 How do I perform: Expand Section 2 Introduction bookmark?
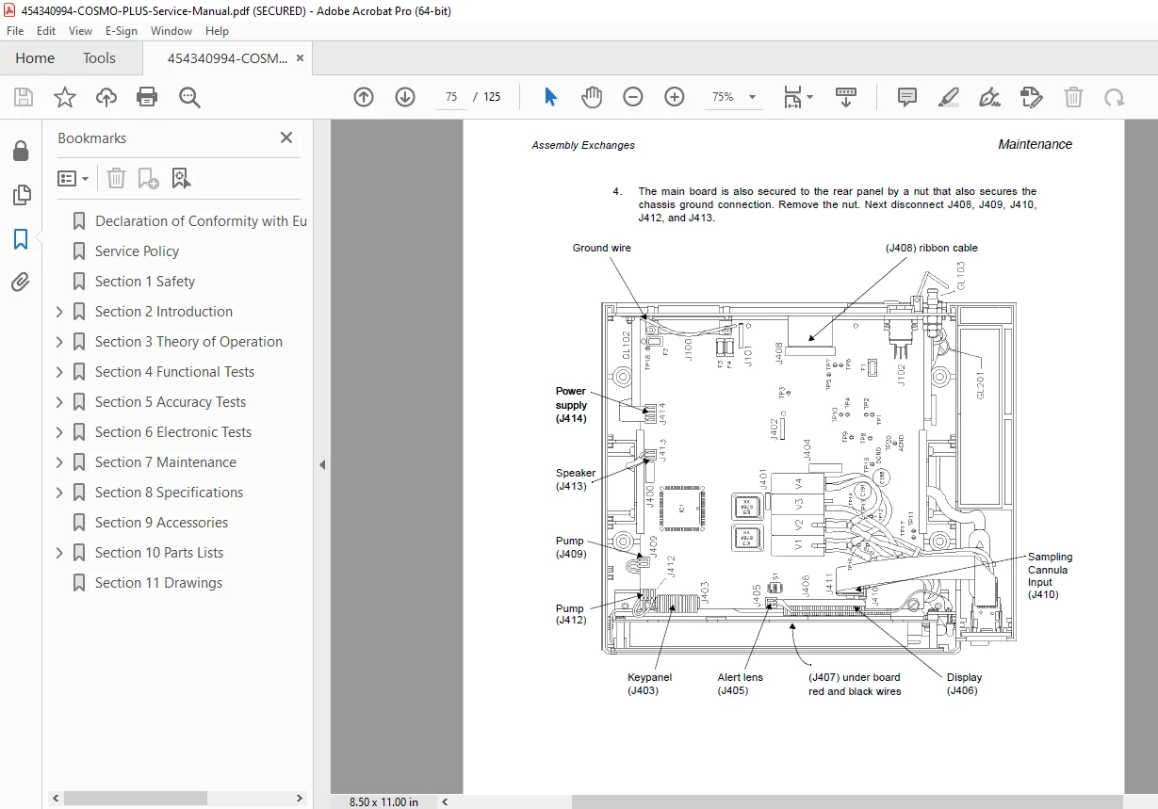pyautogui.click(x=59, y=312)
